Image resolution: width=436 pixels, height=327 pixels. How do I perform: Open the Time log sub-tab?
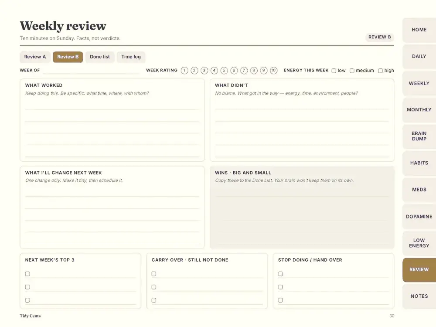(x=131, y=57)
